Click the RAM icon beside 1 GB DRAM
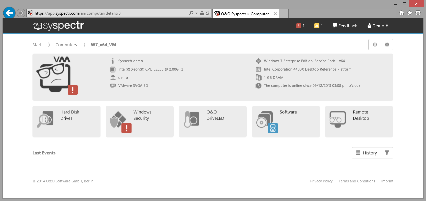The width and height of the screenshot is (426, 201). coord(258,78)
